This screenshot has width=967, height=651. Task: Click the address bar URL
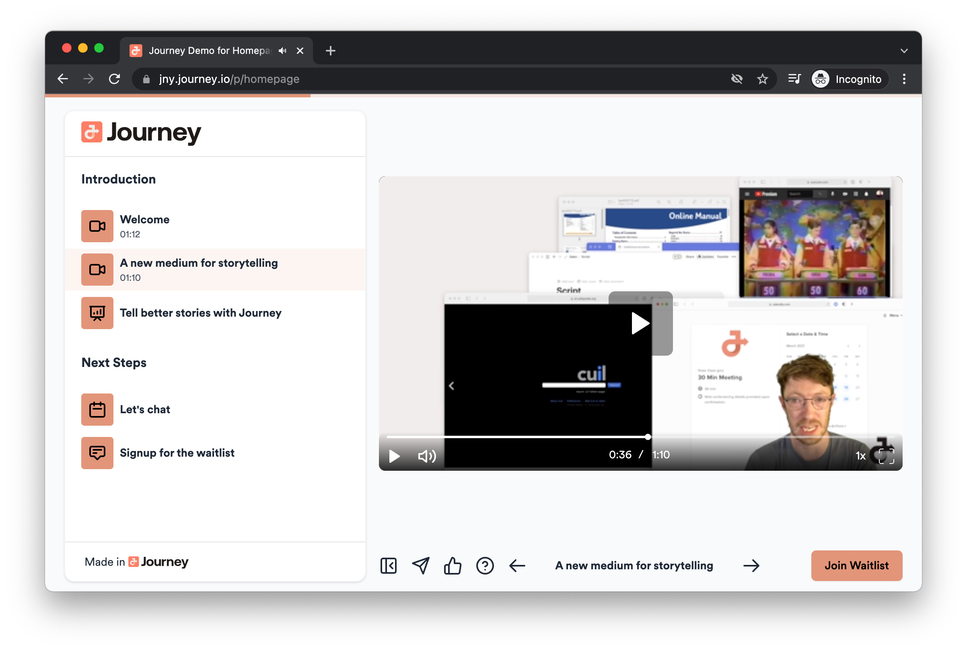click(229, 79)
